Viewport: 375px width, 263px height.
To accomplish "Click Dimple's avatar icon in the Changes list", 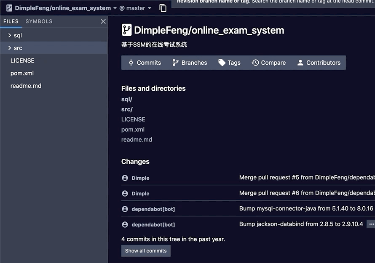I will click(125, 178).
